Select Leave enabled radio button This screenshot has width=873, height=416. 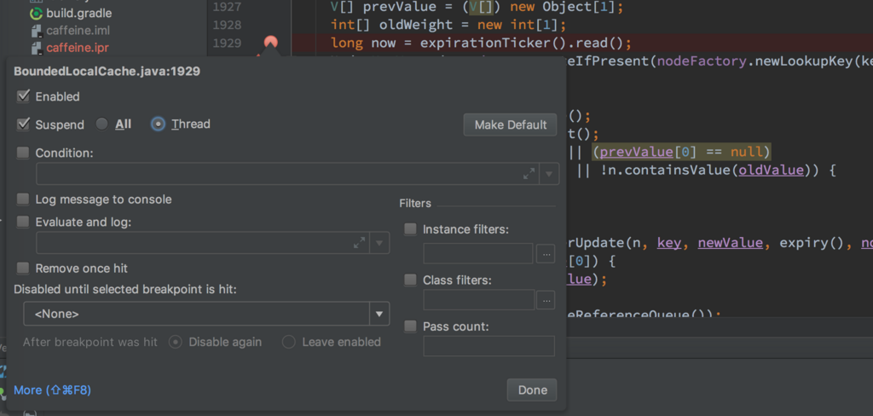click(x=288, y=342)
